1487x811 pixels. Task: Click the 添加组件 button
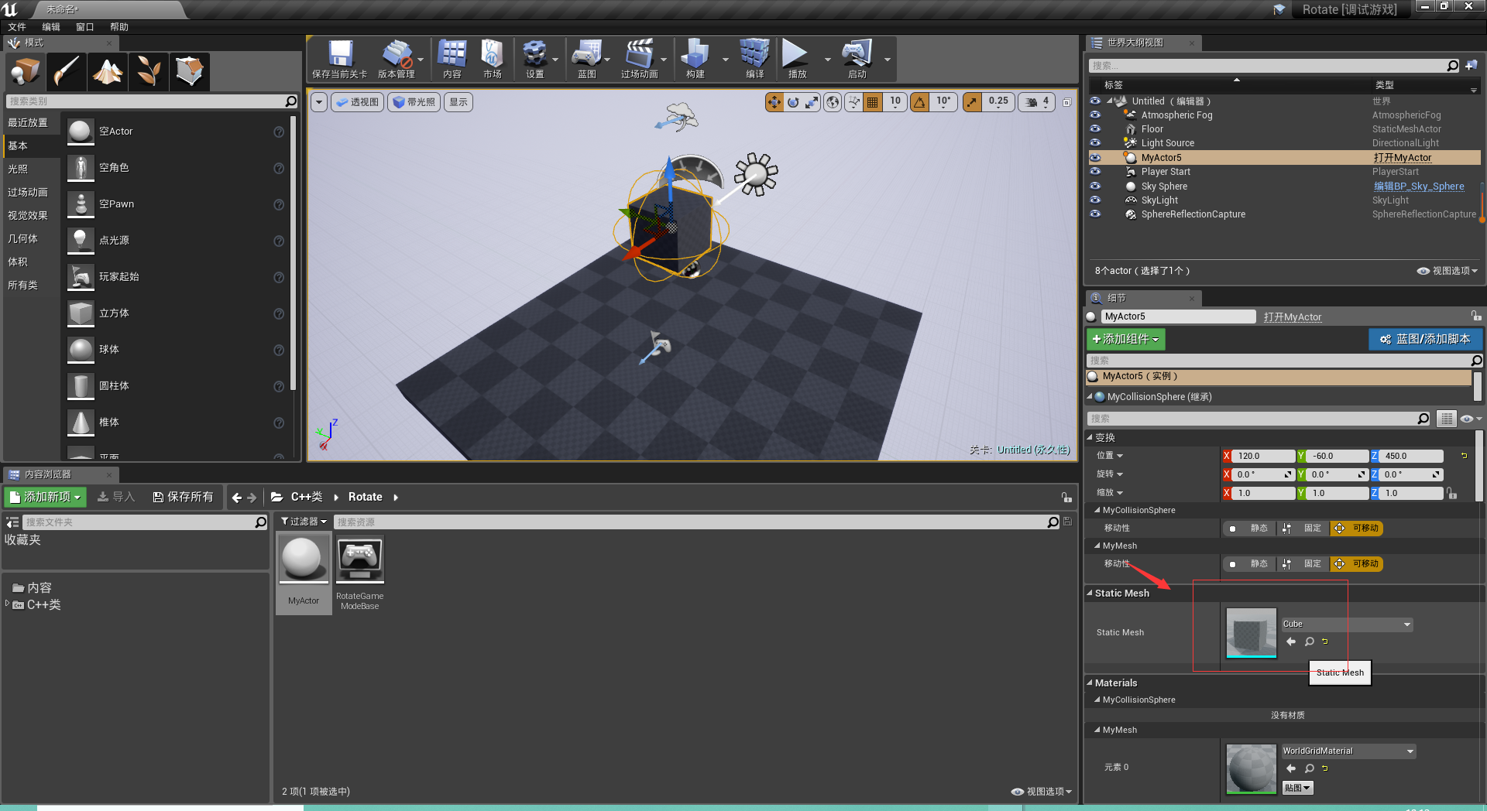pos(1125,339)
